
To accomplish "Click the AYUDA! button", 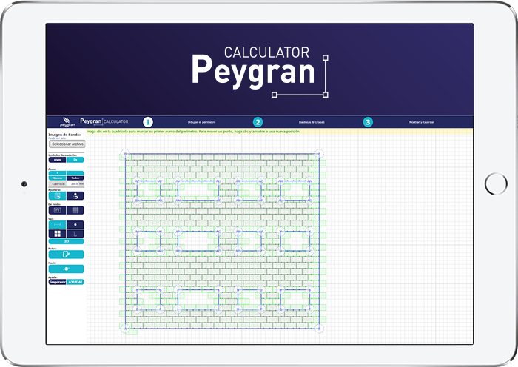I will (x=75, y=282).
